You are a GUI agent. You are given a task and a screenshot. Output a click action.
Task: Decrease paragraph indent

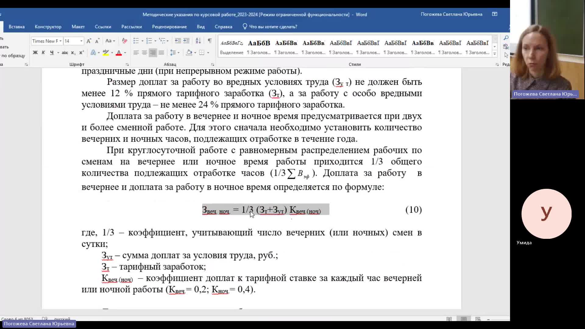point(178,41)
